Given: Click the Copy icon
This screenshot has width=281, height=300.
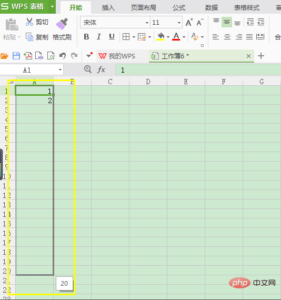Looking at the screenshot, I should click(x=29, y=37).
